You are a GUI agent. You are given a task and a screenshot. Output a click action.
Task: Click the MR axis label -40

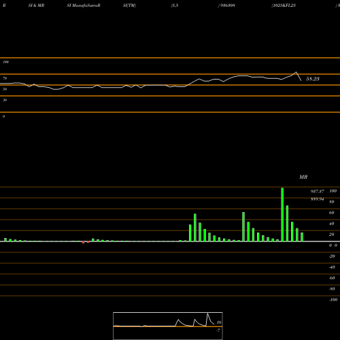tap(332, 267)
